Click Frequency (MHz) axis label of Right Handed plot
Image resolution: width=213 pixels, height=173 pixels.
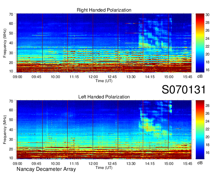point(5,43)
